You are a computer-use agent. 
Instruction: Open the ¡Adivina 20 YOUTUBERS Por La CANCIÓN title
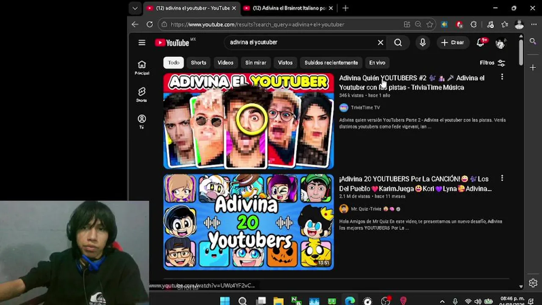point(415,184)
